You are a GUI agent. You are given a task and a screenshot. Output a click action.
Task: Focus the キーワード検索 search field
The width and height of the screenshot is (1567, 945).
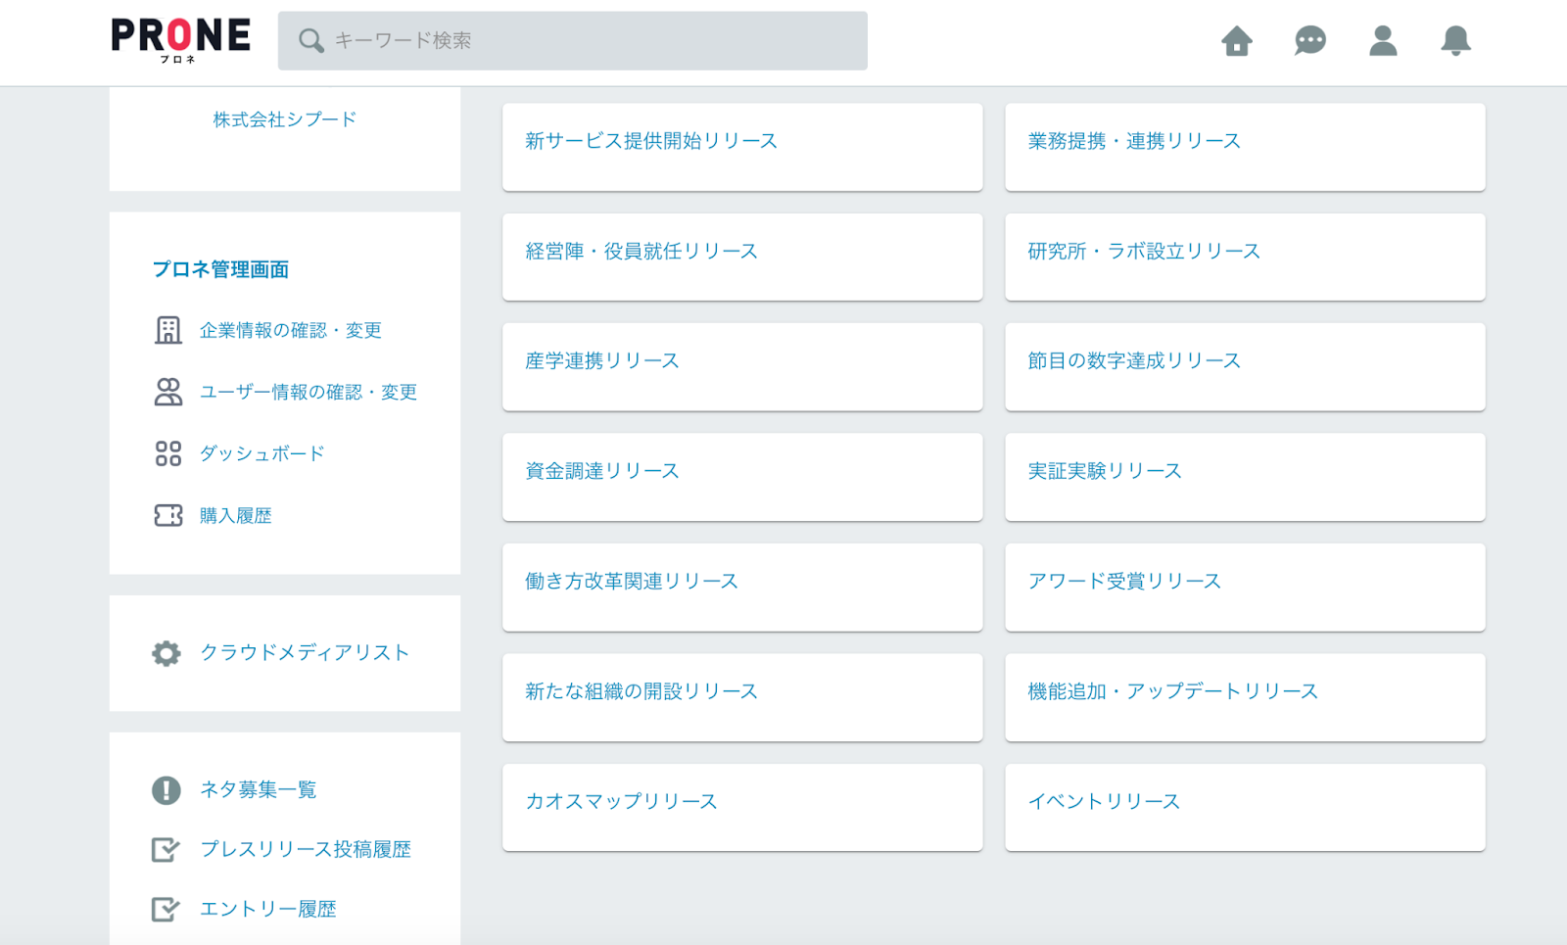[x=588, y=41]
